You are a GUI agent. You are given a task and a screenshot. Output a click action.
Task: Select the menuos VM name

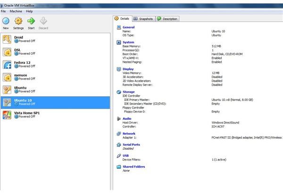click(x=21, y=76)
